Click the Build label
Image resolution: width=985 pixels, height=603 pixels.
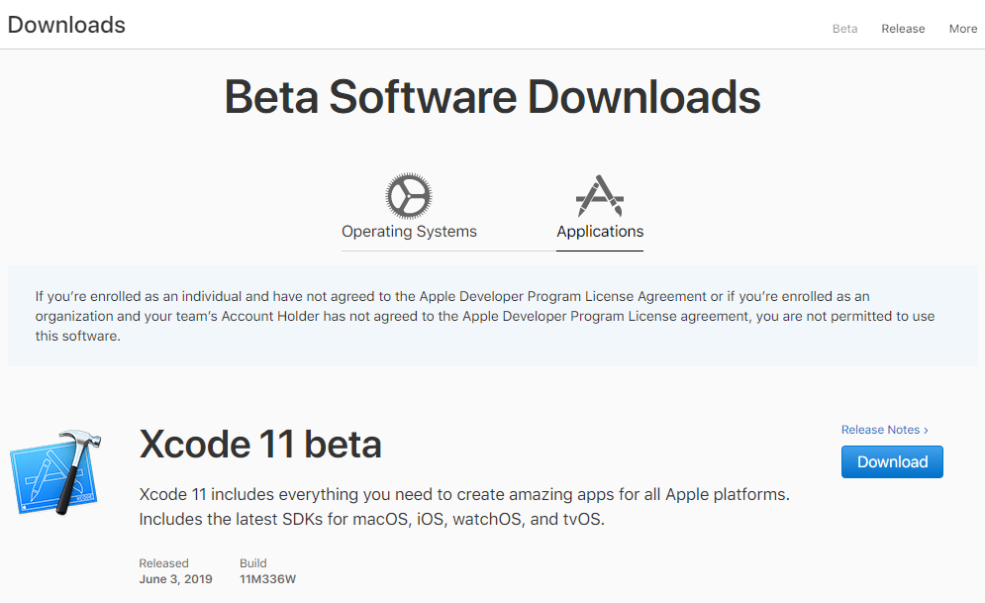tap(253, 563)
